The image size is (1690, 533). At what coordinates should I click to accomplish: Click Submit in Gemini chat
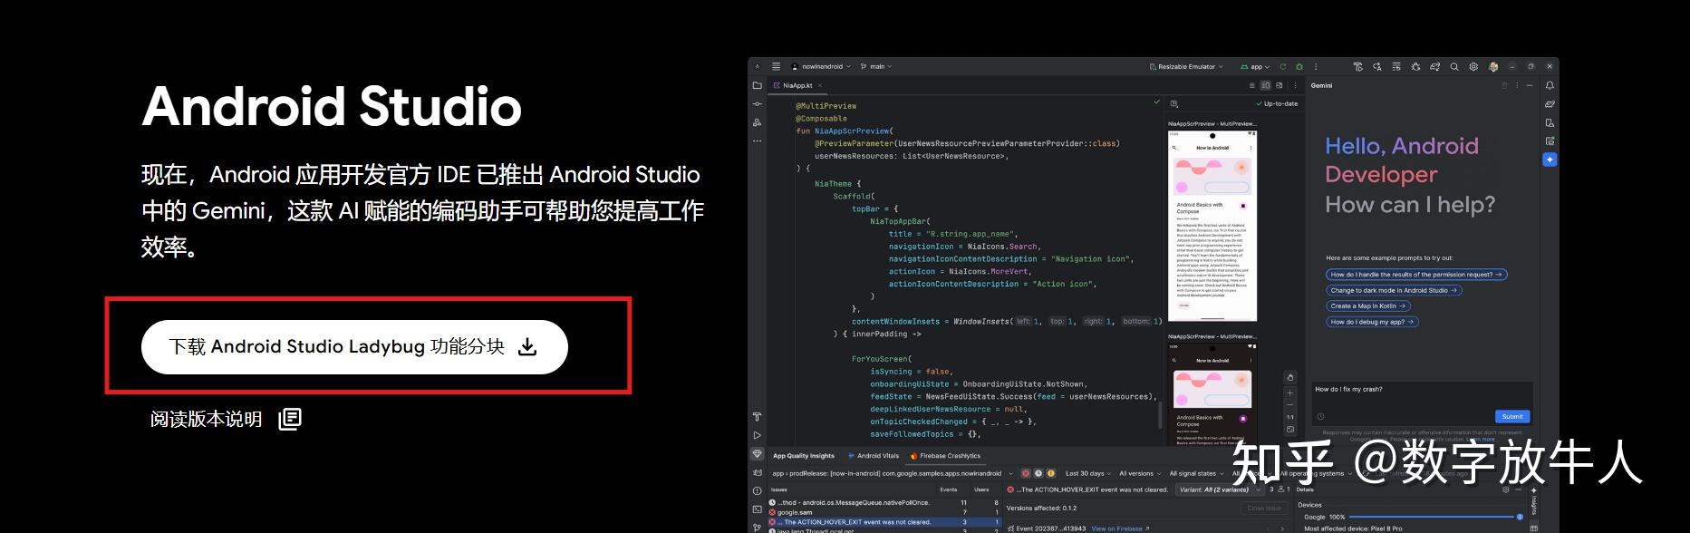(1512, 417)
